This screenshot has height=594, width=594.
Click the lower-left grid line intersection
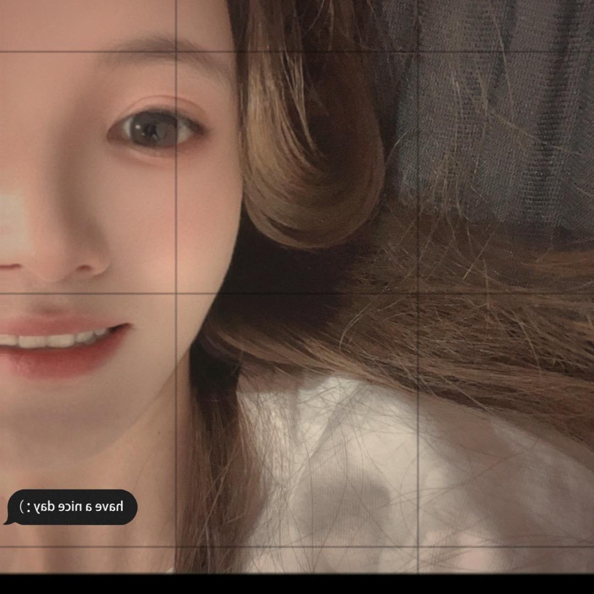coord(176,547)
